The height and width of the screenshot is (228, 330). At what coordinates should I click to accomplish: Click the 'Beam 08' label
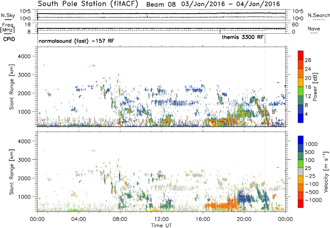[x=161, y=5]
